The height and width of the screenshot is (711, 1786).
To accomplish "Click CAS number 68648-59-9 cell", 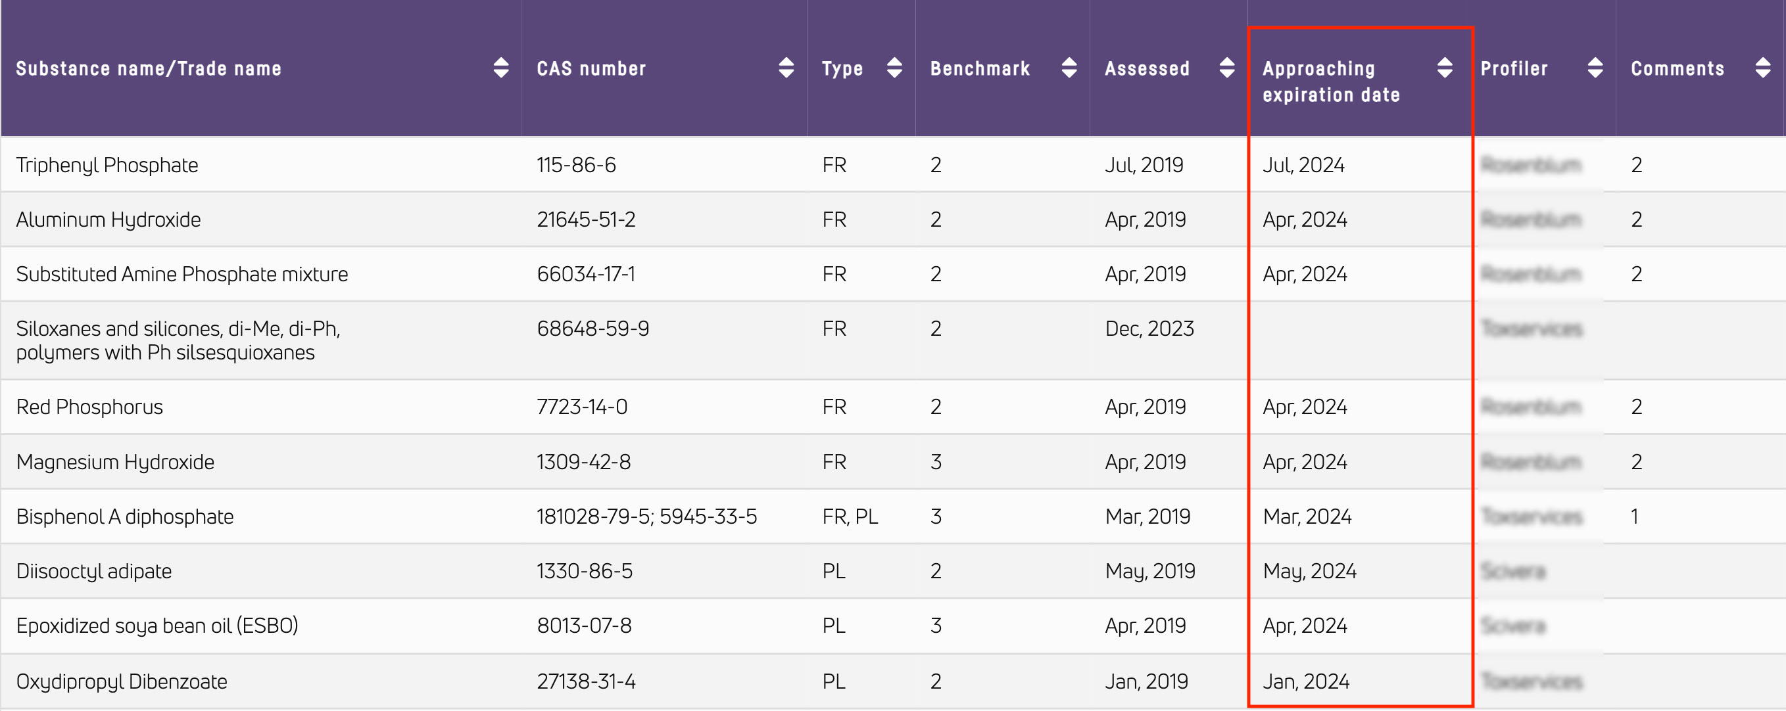I will (592, 329).
